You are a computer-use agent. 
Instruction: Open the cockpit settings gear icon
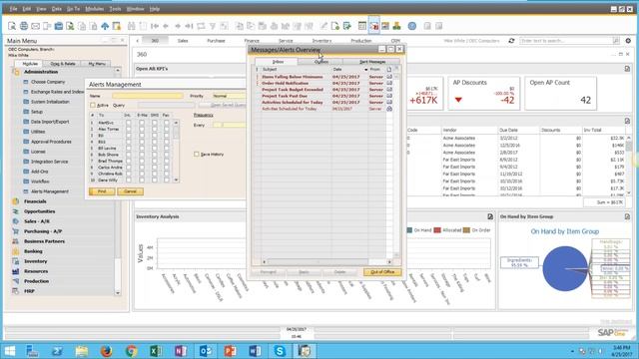pos(628,41)
